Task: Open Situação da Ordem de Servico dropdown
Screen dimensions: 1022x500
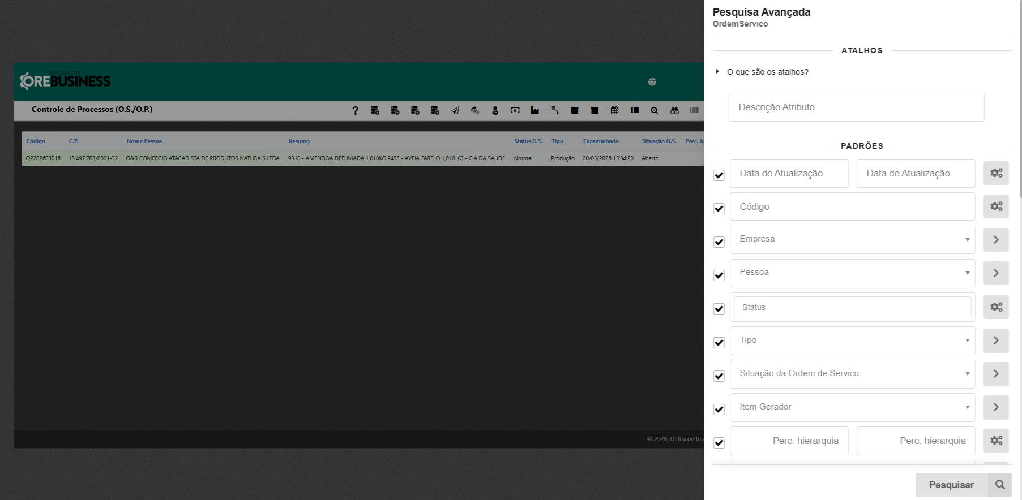Action: 852,374
